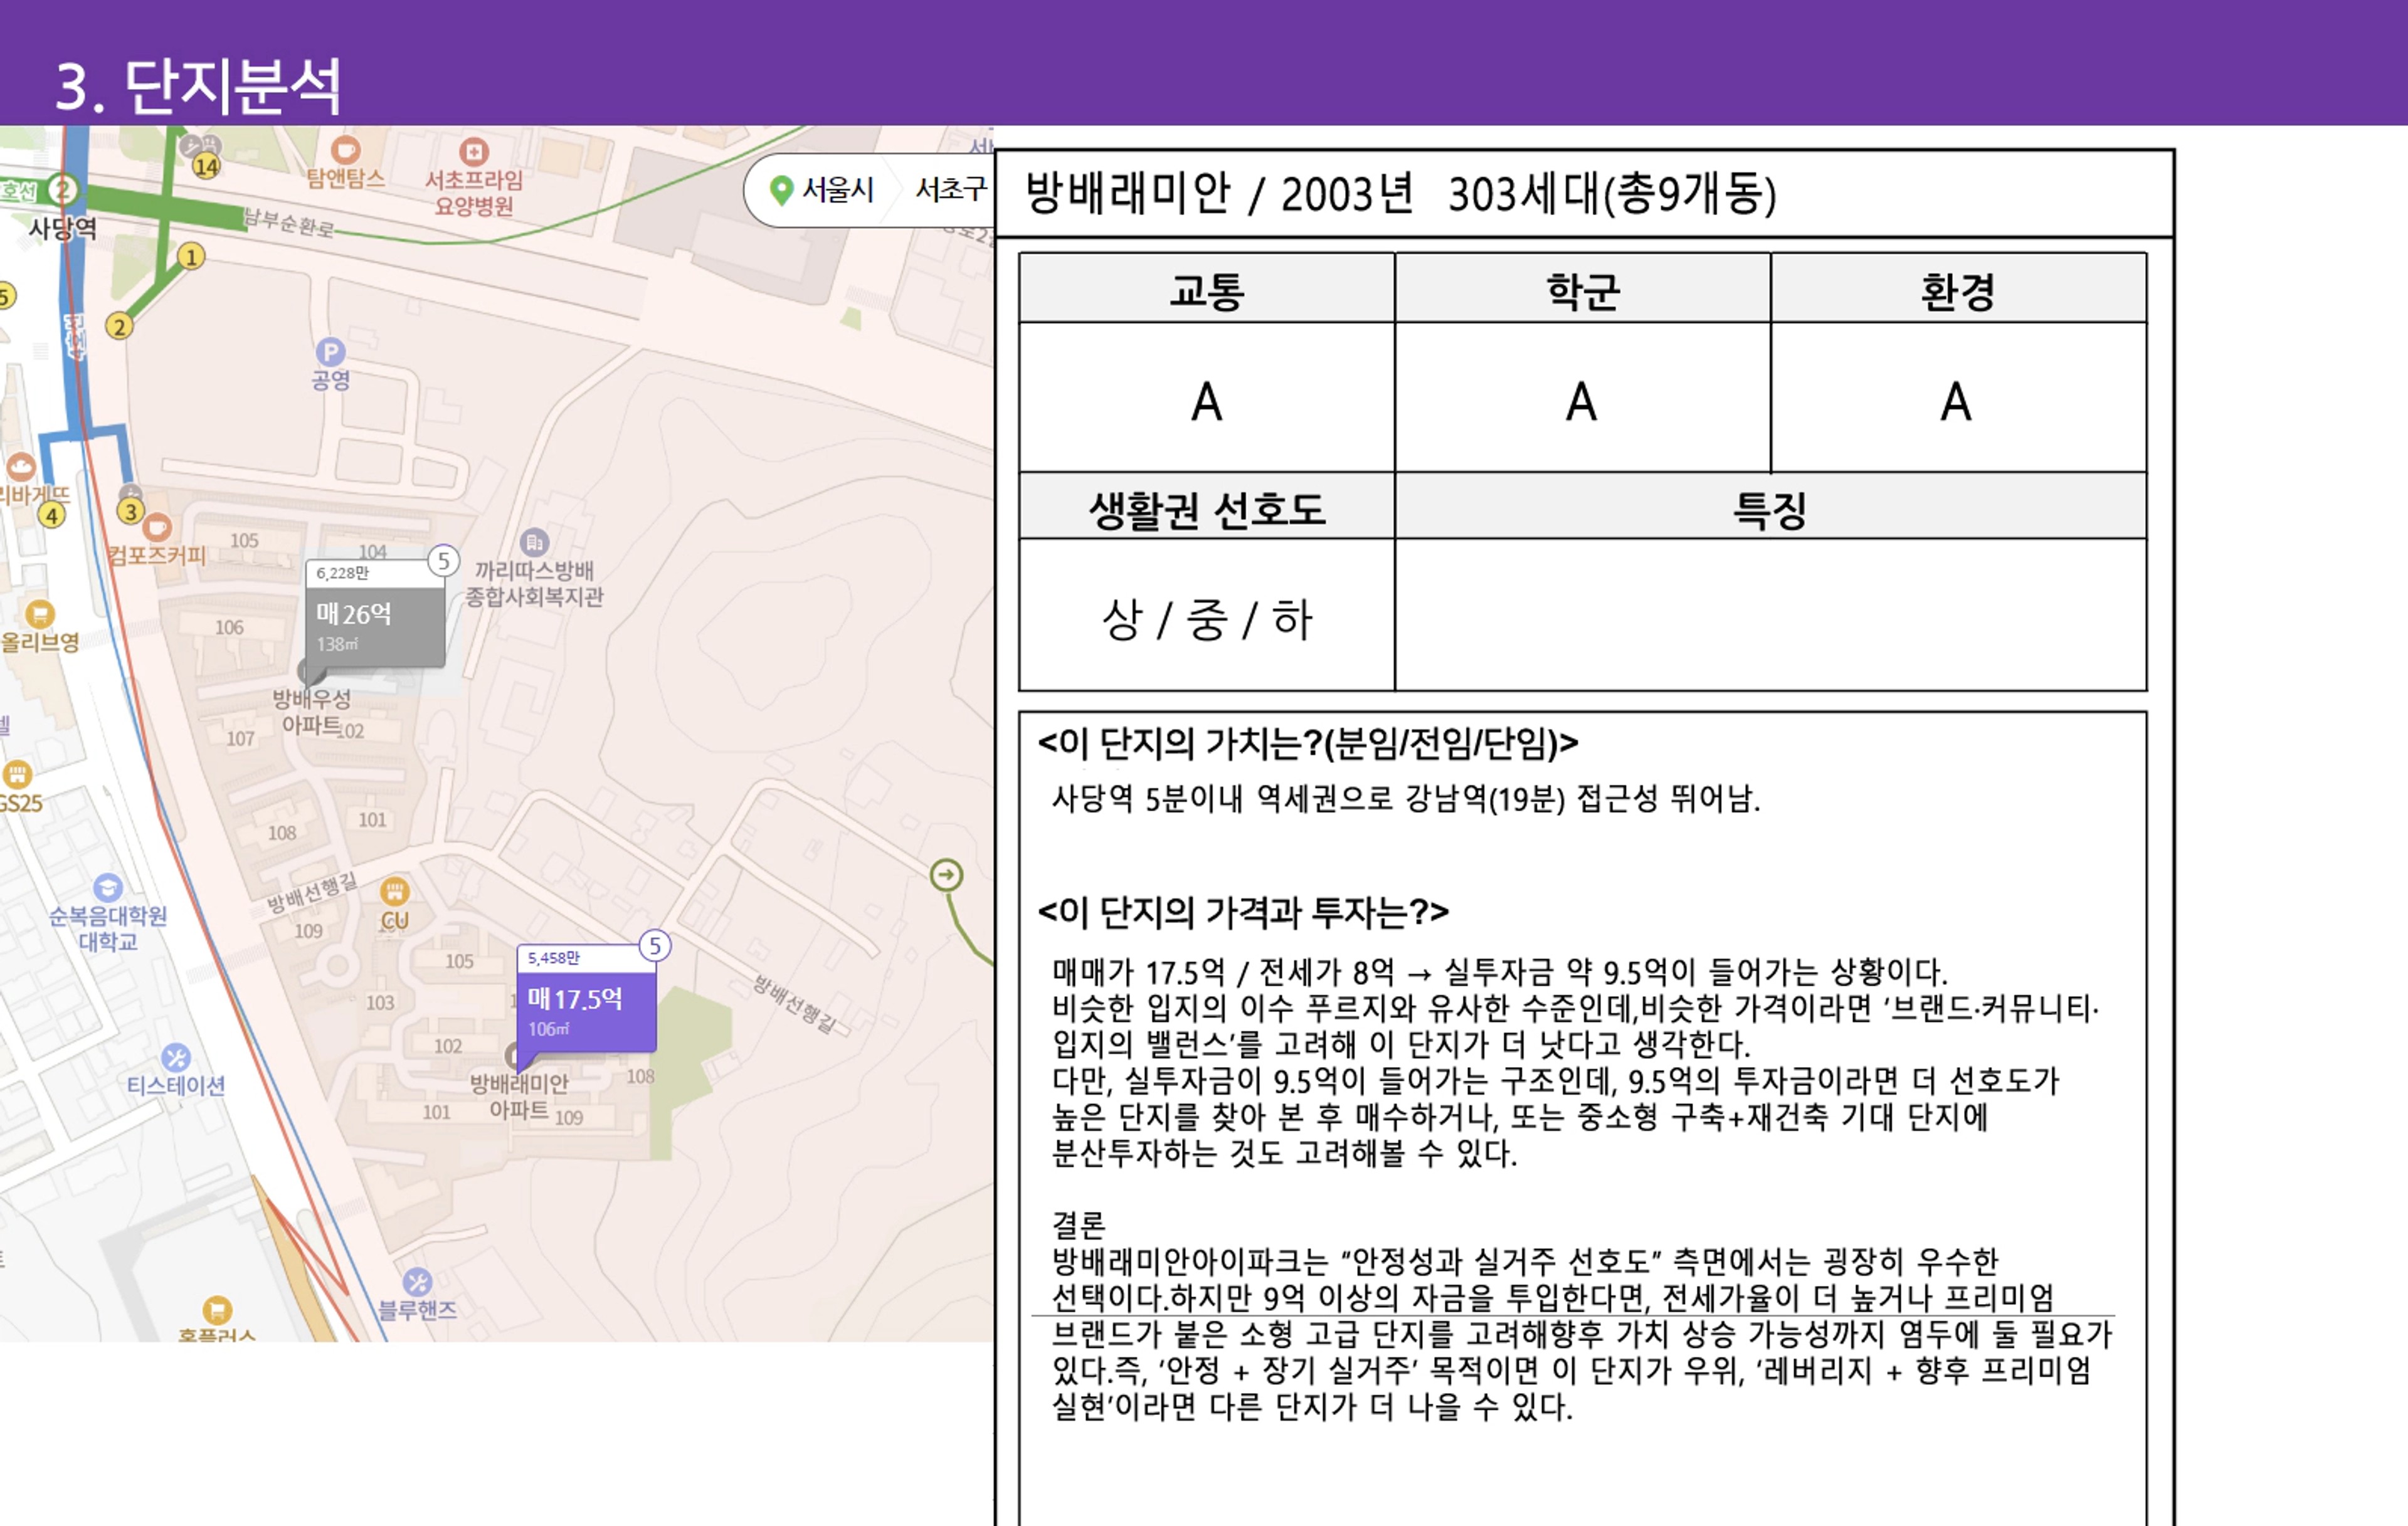Open the 서초구 district selector

[950, 189]
